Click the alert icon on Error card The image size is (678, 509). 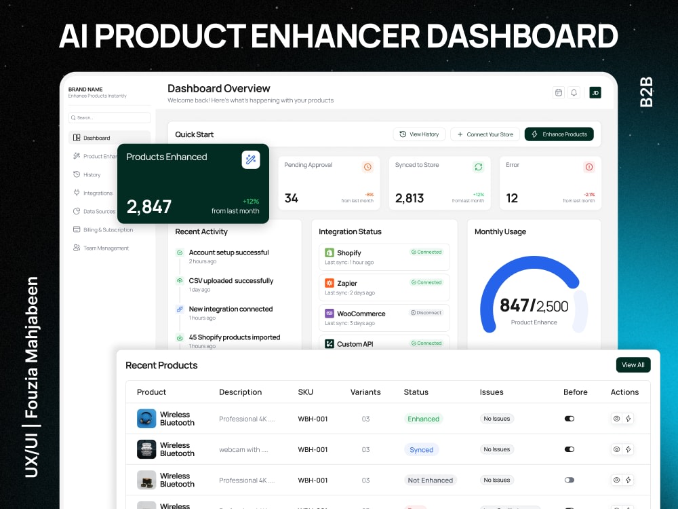tap(589, 167)
